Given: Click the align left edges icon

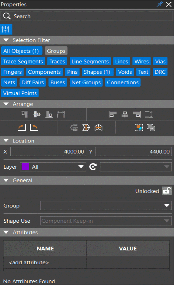Looking at the screenshot, I should 112,114.
